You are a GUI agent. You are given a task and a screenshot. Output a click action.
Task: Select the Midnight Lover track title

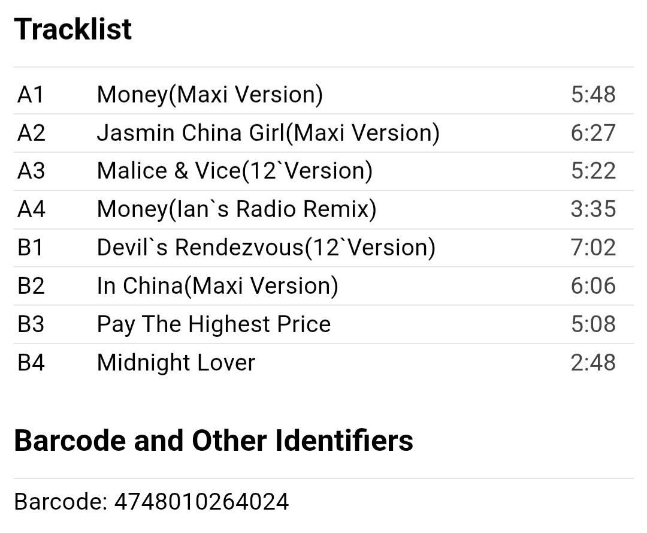click(176, 363)
